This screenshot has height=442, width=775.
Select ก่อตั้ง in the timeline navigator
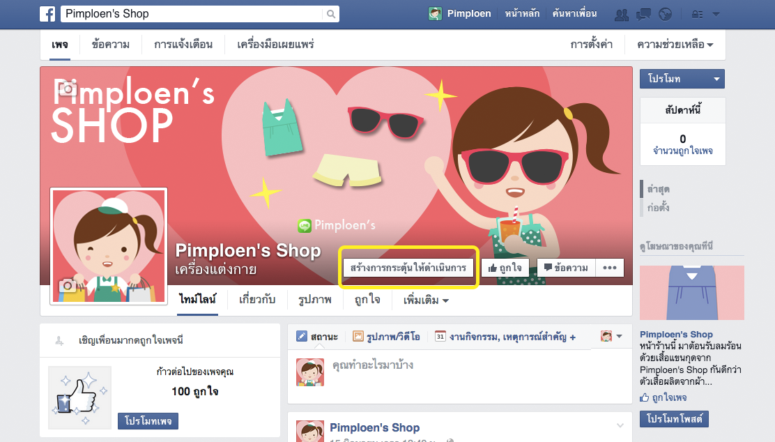pyautogui.click(x=659, y=208)
